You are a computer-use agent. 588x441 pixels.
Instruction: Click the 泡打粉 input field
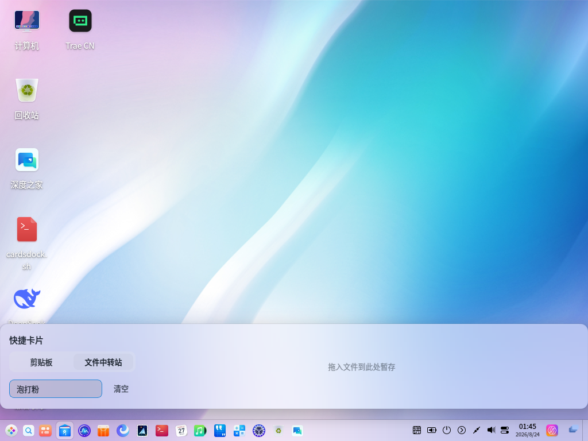pyautogui.click(x=56, y=389)
